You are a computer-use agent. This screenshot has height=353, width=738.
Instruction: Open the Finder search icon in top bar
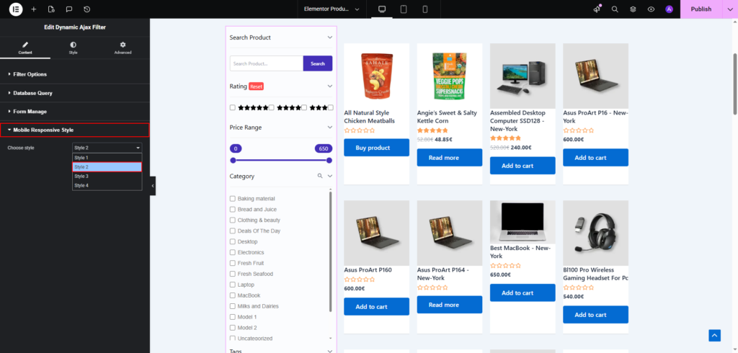615,9
